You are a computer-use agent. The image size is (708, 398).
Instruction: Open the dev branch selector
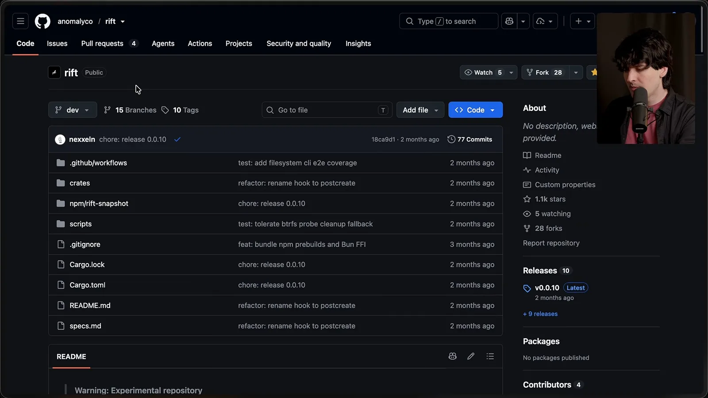(x=73, y=110)
